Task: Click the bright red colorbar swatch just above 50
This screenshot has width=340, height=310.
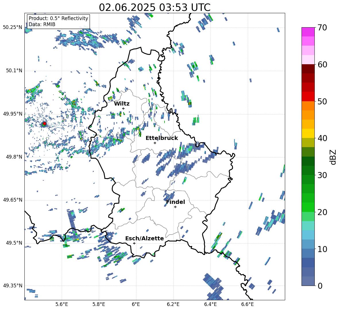Action: coord(308,97)
